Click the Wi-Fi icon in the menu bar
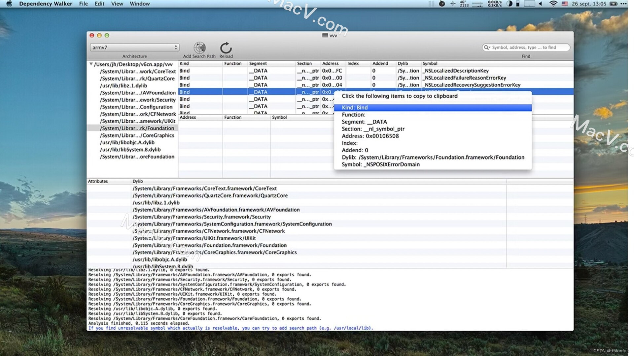The height and width of the screenshot is (356, 634). click(553, 4)
